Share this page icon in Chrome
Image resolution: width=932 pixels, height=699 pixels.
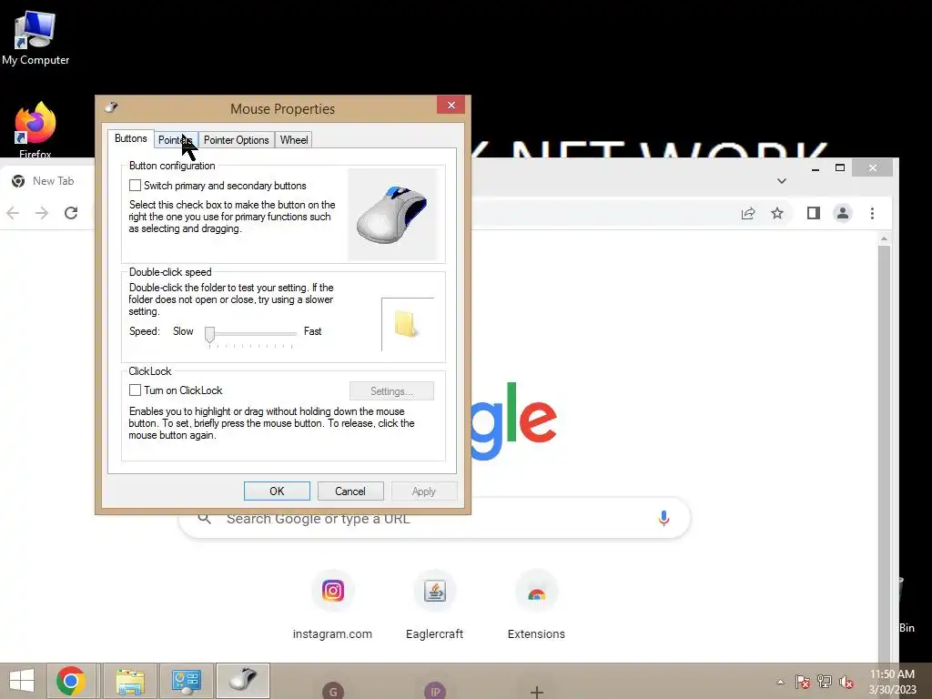(748, 213)
